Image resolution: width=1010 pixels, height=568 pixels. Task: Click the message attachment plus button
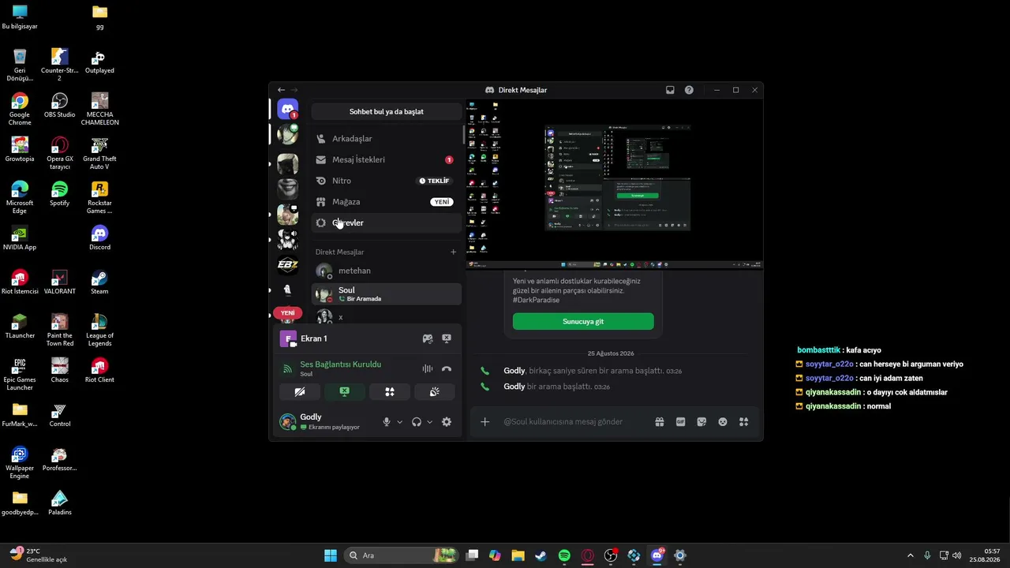[x=485, y=422]
